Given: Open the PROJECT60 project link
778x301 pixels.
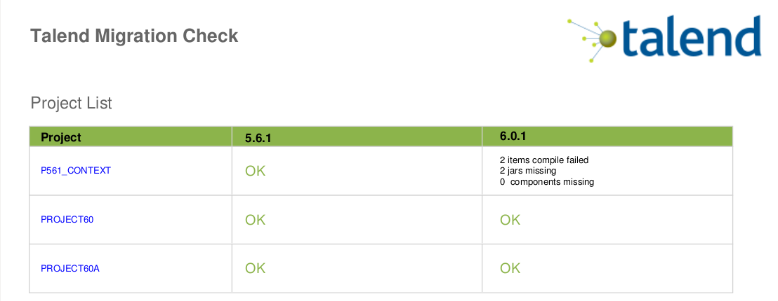Looking at the screenshot, I should (67, 219).
